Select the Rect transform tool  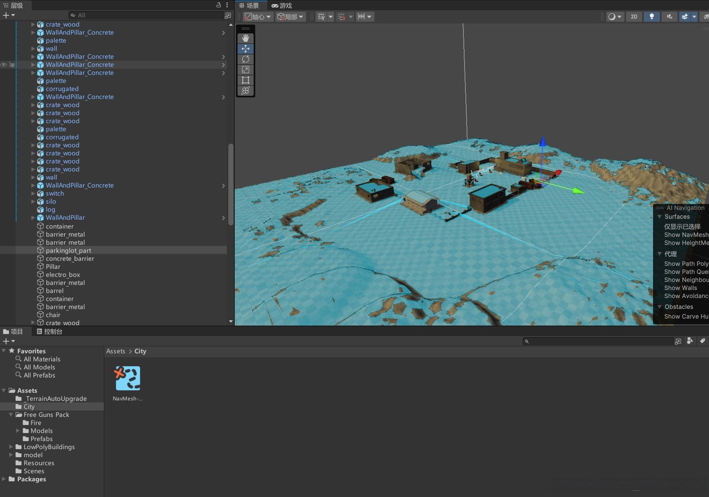pyautogui.click(x=246, y=80)
